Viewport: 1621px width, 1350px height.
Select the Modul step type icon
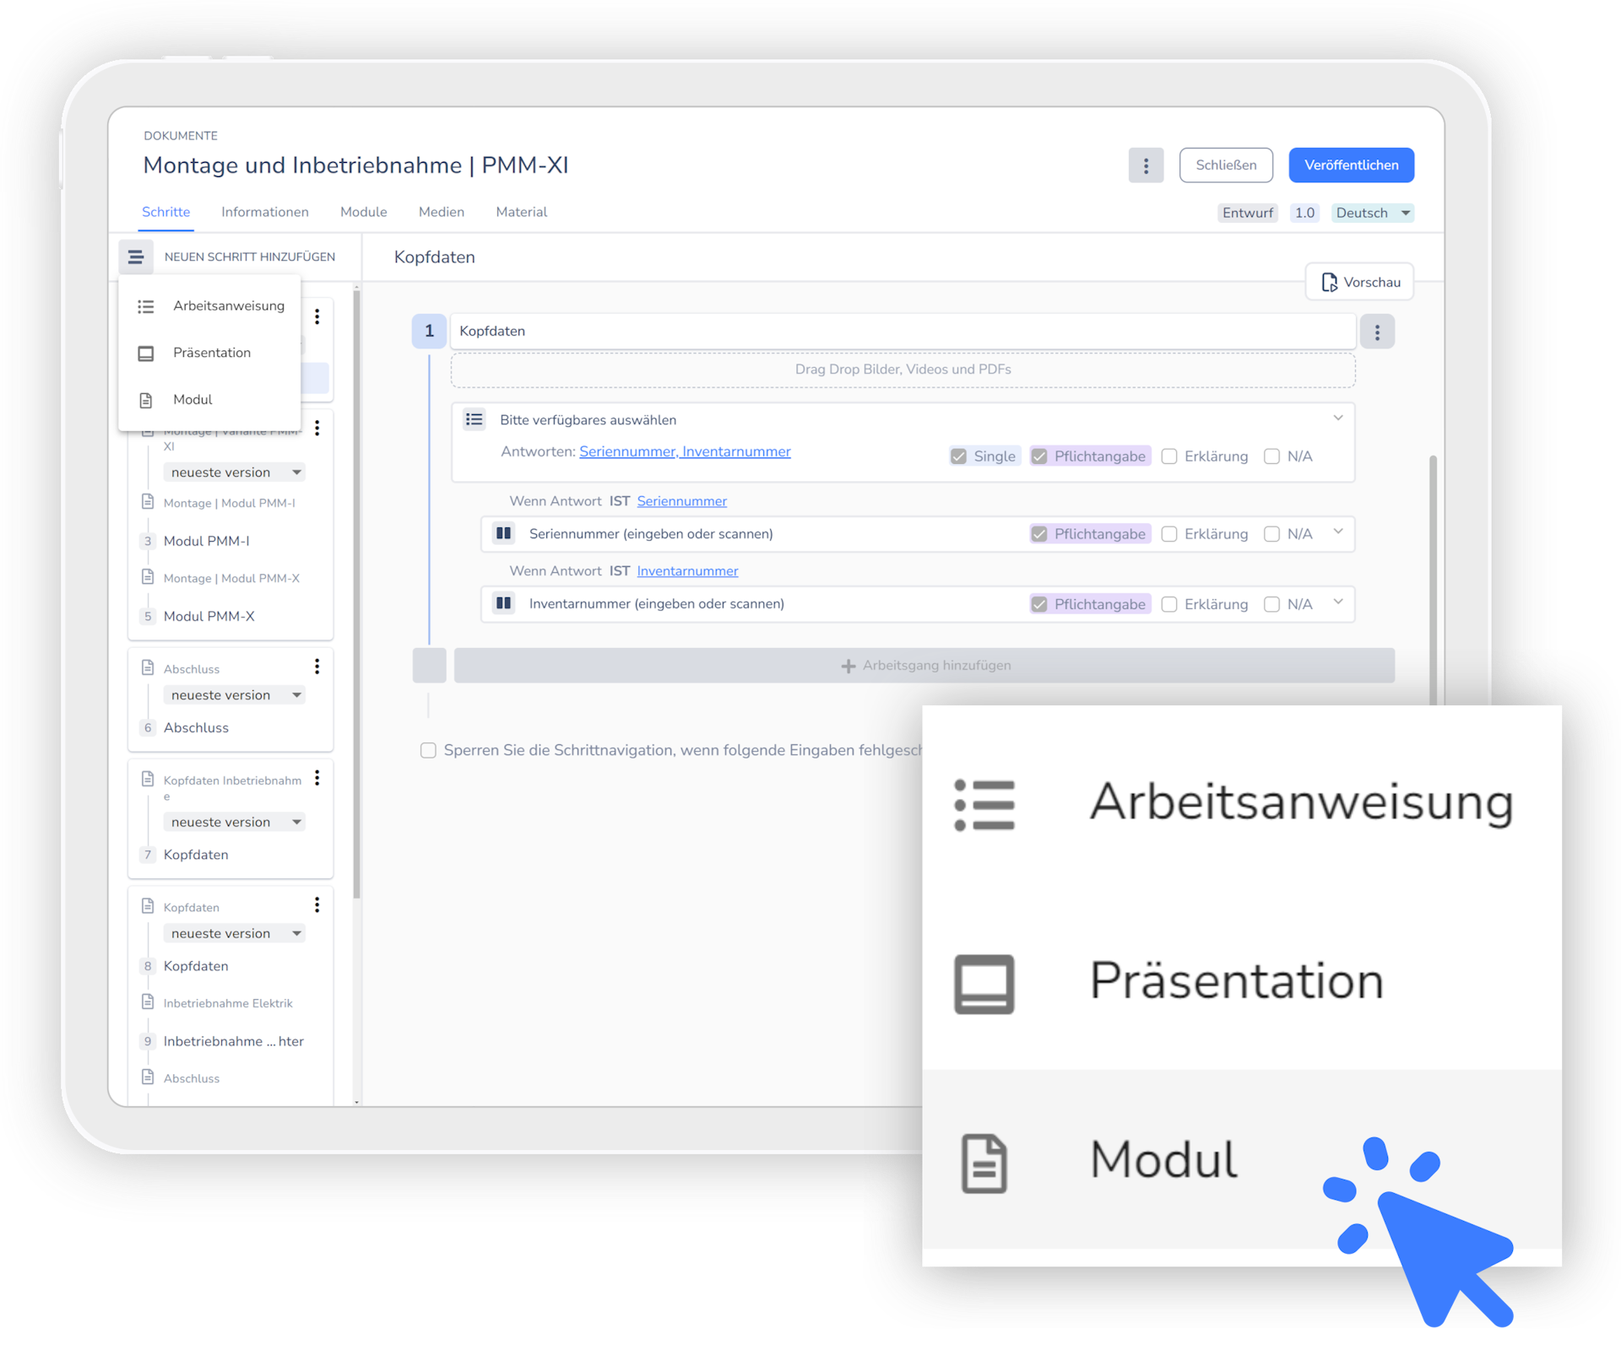(x=145, y=399)
